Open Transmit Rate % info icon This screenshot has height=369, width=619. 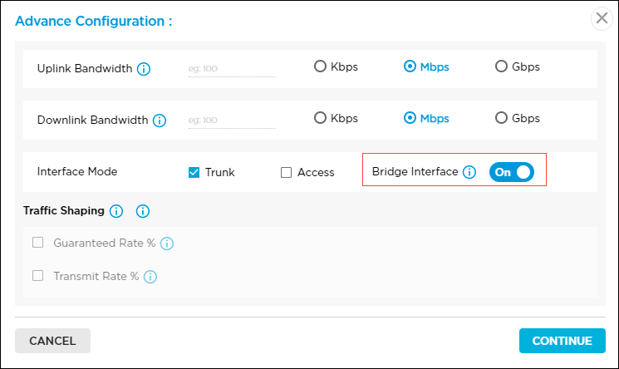(150, 277)
